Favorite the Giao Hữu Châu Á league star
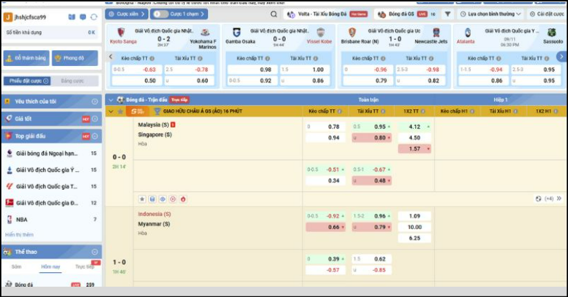 point(120,111)
